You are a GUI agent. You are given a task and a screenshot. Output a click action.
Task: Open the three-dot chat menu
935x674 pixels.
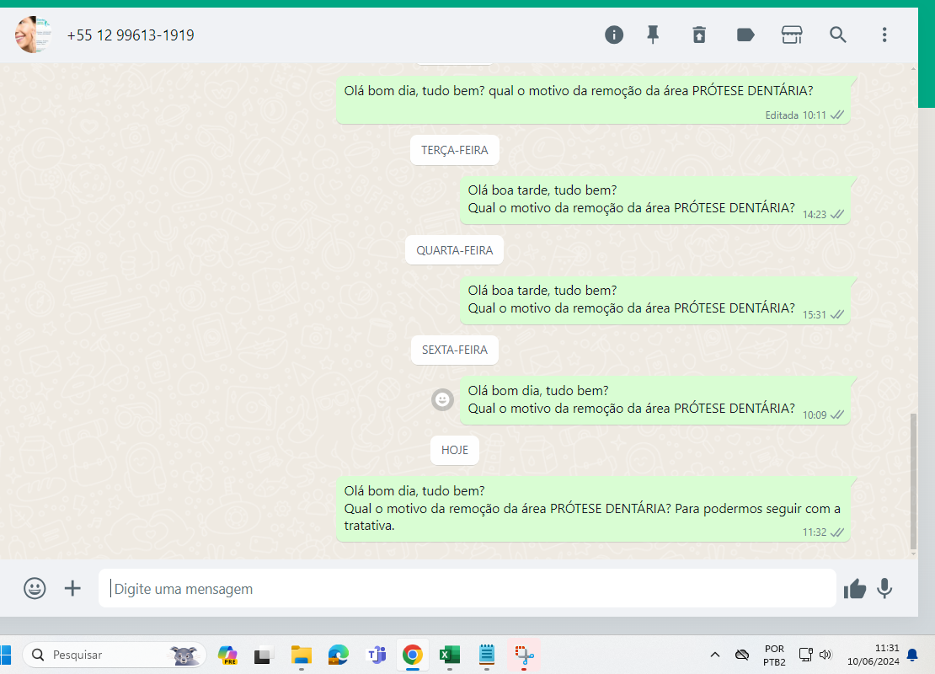[x=884, y=35]
